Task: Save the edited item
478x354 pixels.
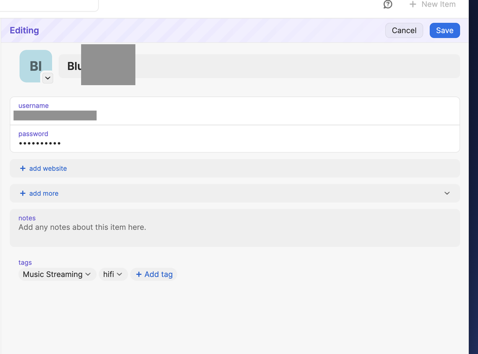Action: (x=444, y=31)
